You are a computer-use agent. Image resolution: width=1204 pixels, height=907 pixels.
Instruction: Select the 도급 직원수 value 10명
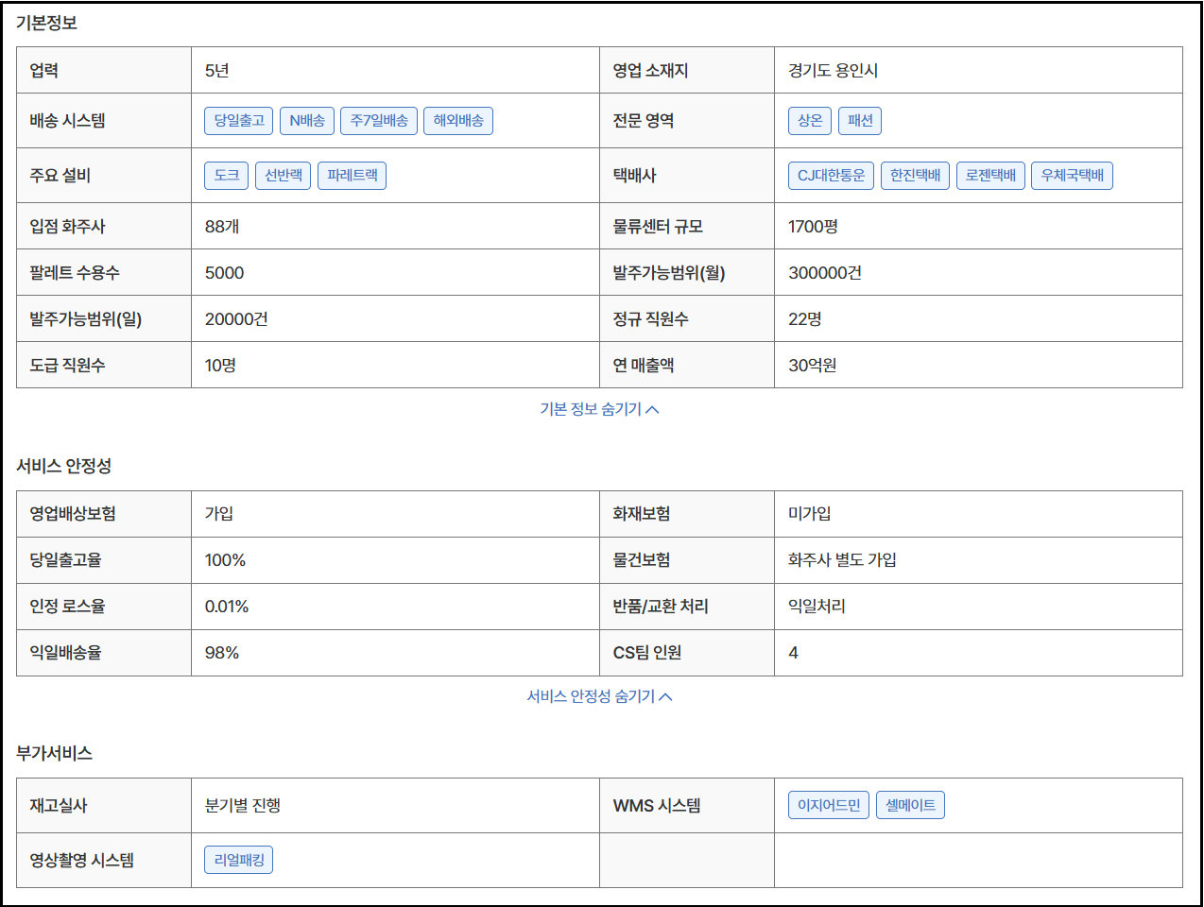point(220,366)
